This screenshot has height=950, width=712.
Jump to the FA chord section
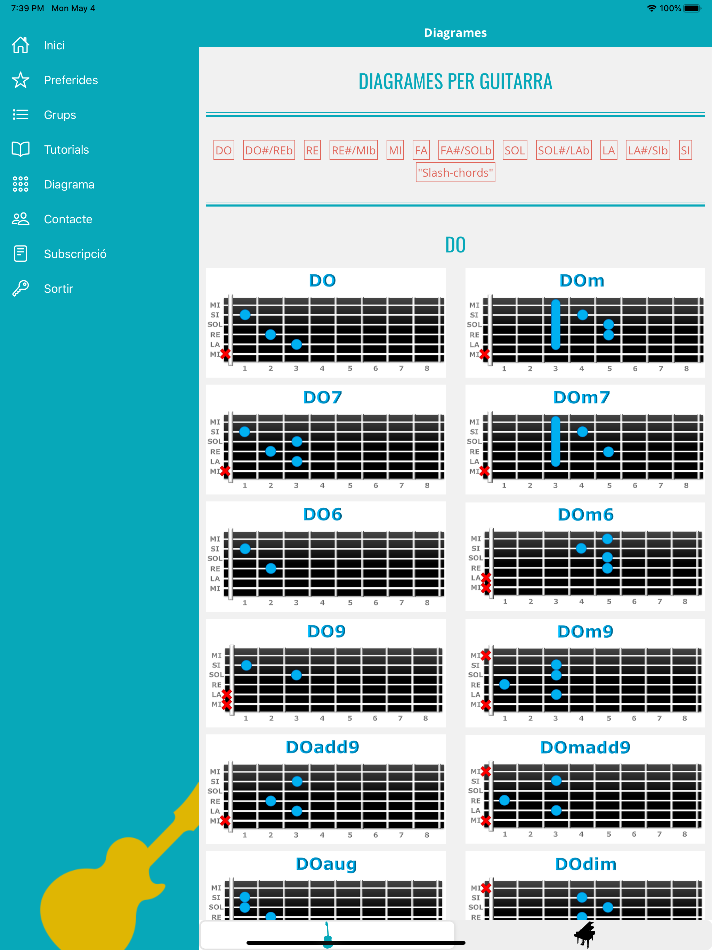(x=421, y=150)
